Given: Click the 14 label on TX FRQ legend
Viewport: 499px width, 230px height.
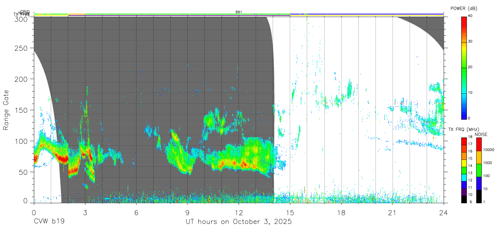Looking at the screenshot, I should 470,166.
